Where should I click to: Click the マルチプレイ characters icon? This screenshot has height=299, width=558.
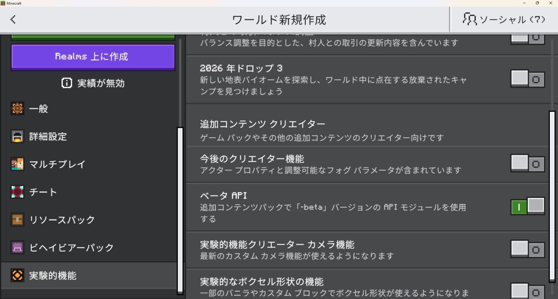pos(17,164)
